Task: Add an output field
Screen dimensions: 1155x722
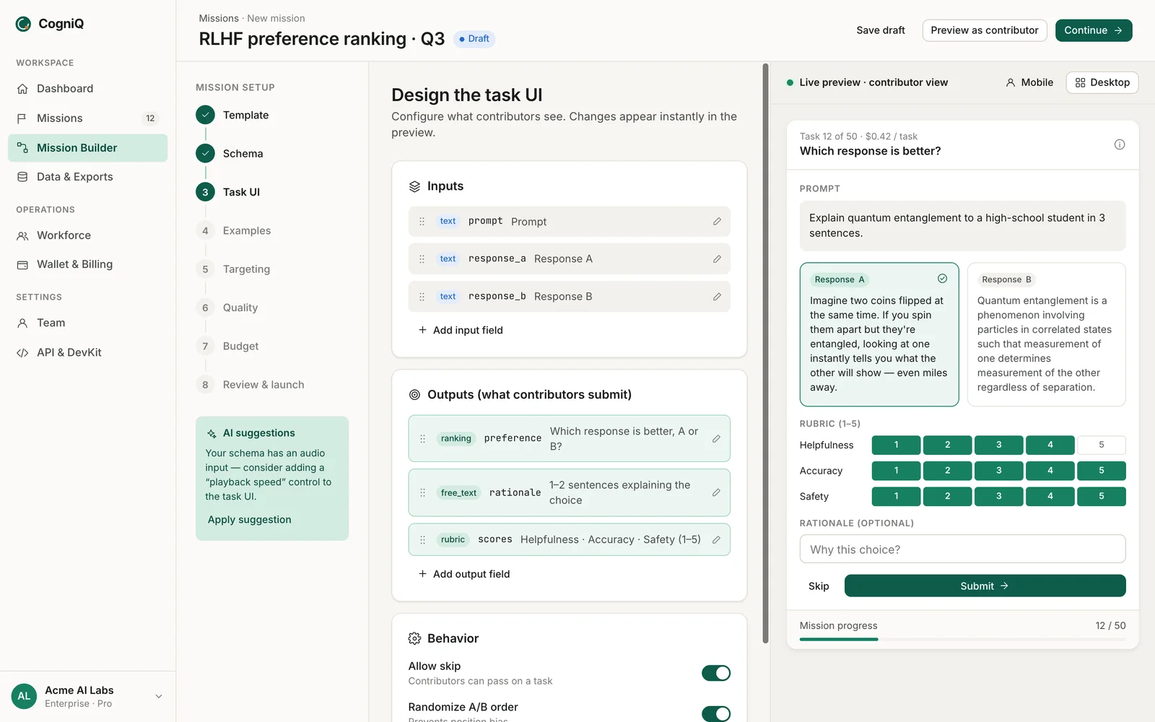Action: [464, 574]
